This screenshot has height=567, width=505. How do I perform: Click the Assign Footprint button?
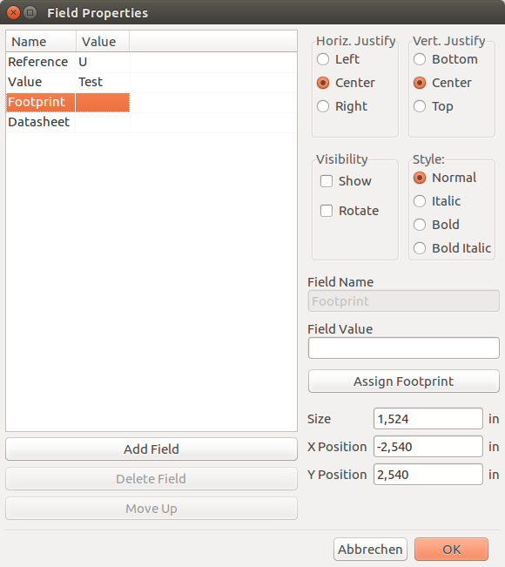(404, 381)
